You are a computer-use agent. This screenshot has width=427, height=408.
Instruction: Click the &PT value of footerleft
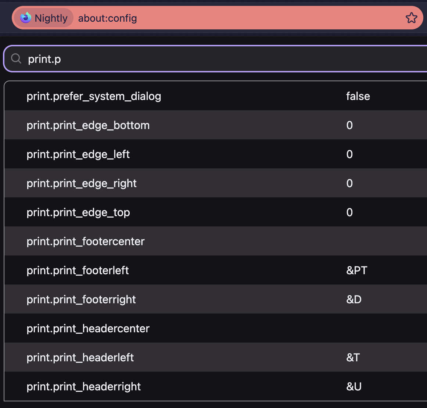(x=357, y=271)
